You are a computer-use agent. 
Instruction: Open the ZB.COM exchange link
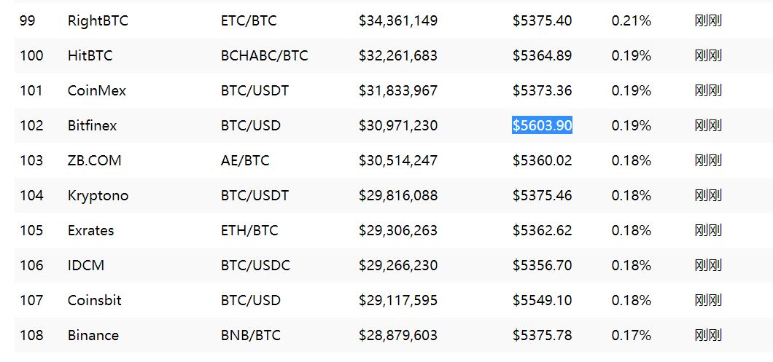tap(94, 160)
